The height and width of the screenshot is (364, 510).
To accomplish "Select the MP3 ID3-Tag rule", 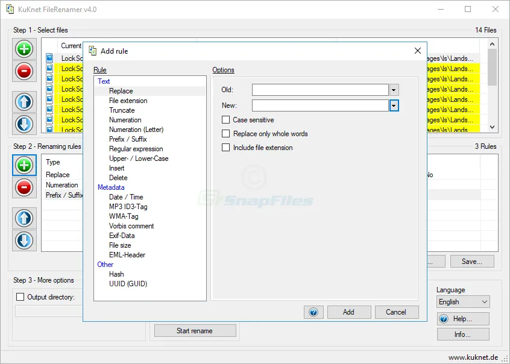I will click(x=128, y=207).
